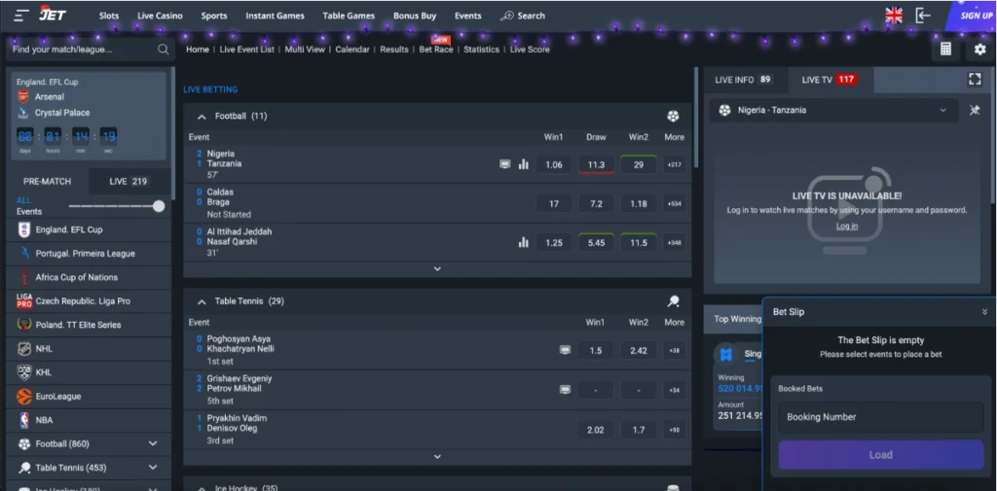Click the events time range slider handle

pyautogui.click(x=159, y=206)
